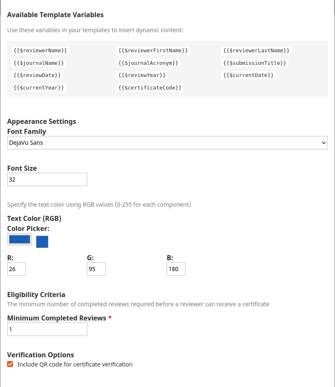Click the {{$reviewYear}} variable
335x387 pixels.
pos(142,75)
